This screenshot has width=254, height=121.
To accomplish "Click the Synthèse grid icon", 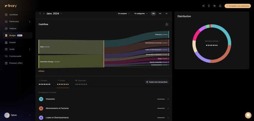I will (x=6, y=15).
